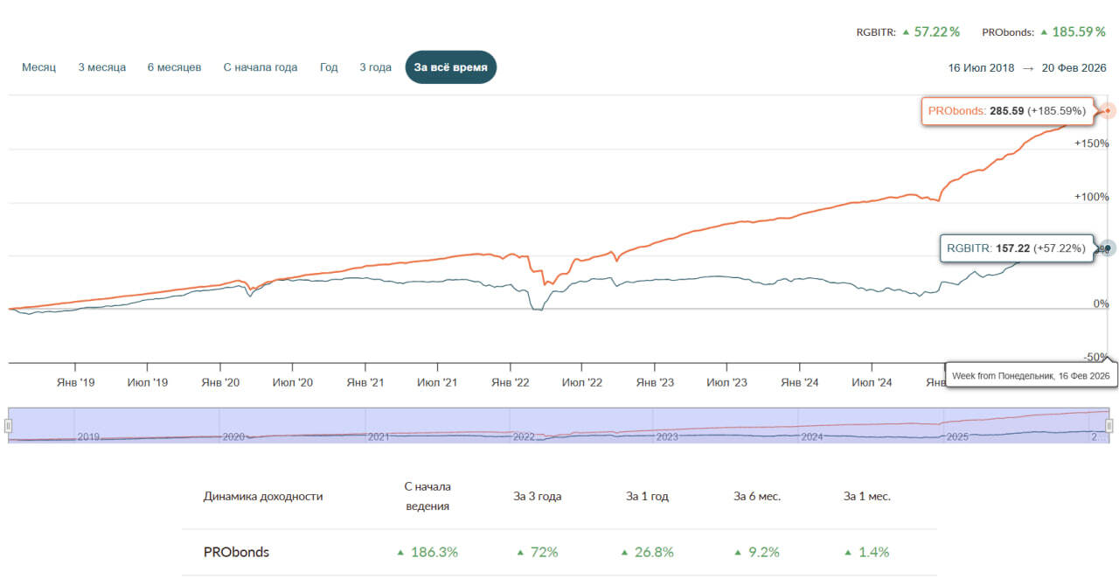Click the Динамика доходности header
The height and width of the screenshot is (579, 1119).
(263, 496)
